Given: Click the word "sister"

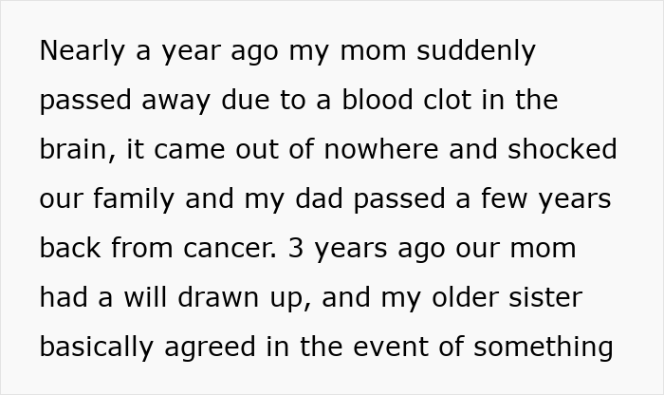Looking at the screenshot, I should (546, 297).
